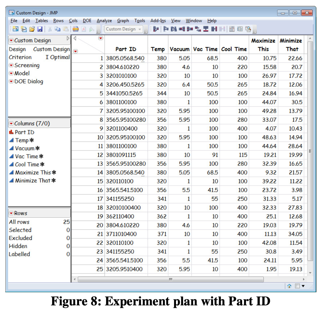Click the Cut scissors toolbar icon
This screenshot has height=311, width=322.
coord(50,29)
